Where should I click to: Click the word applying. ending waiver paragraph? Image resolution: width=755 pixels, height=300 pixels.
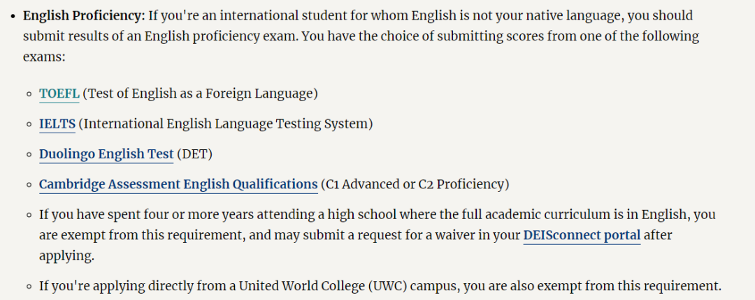[x=66, y=257]
